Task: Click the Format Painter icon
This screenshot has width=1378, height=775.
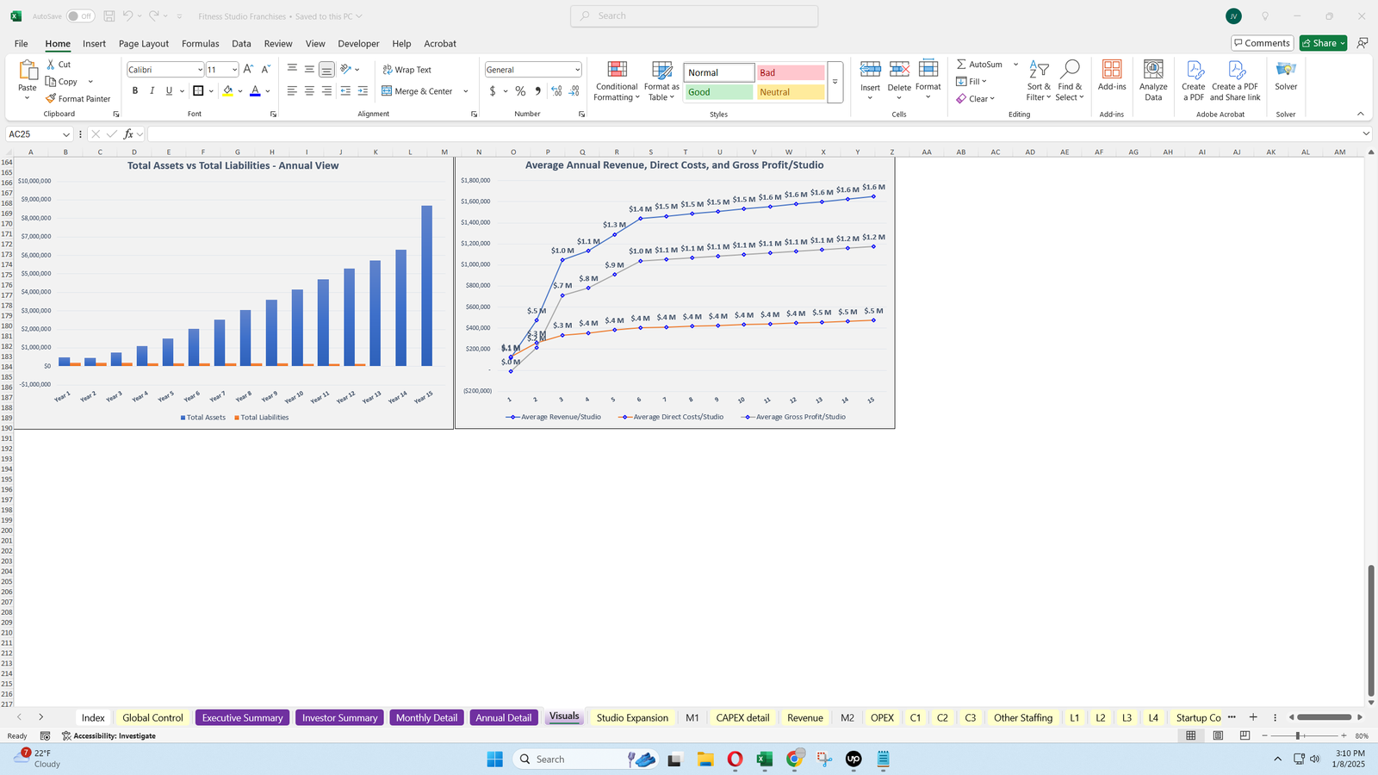Action: tap(52, 99)
